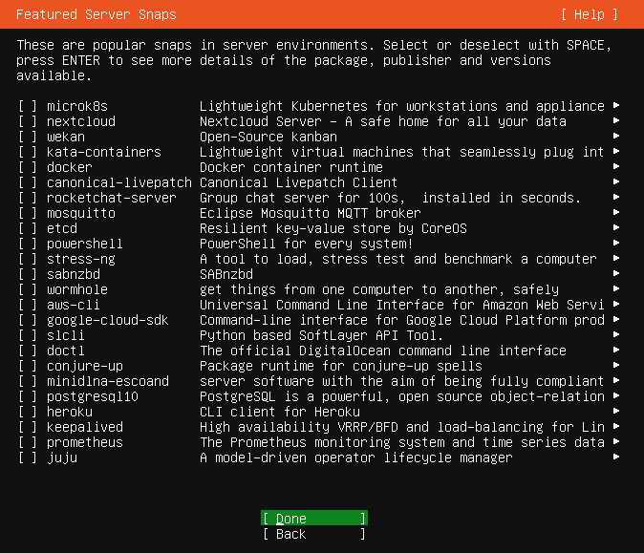Enable the kata-containers checkbox
The width and height of the screenshot is (644, 553).
[x=28, y=152]
